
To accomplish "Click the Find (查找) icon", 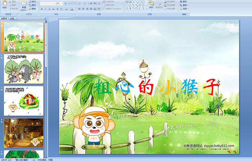I will pos(184,2).
